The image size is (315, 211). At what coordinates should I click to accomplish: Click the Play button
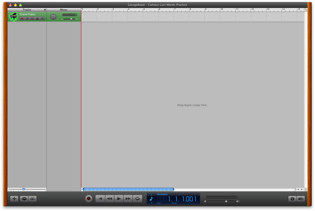click(119, 199)
